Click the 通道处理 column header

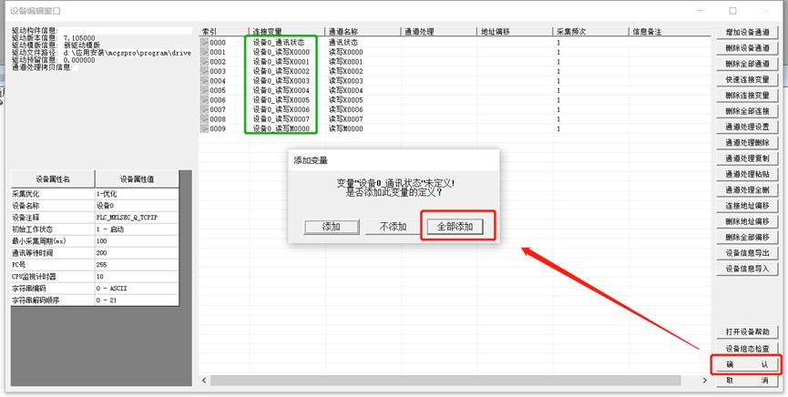point(438,32)
